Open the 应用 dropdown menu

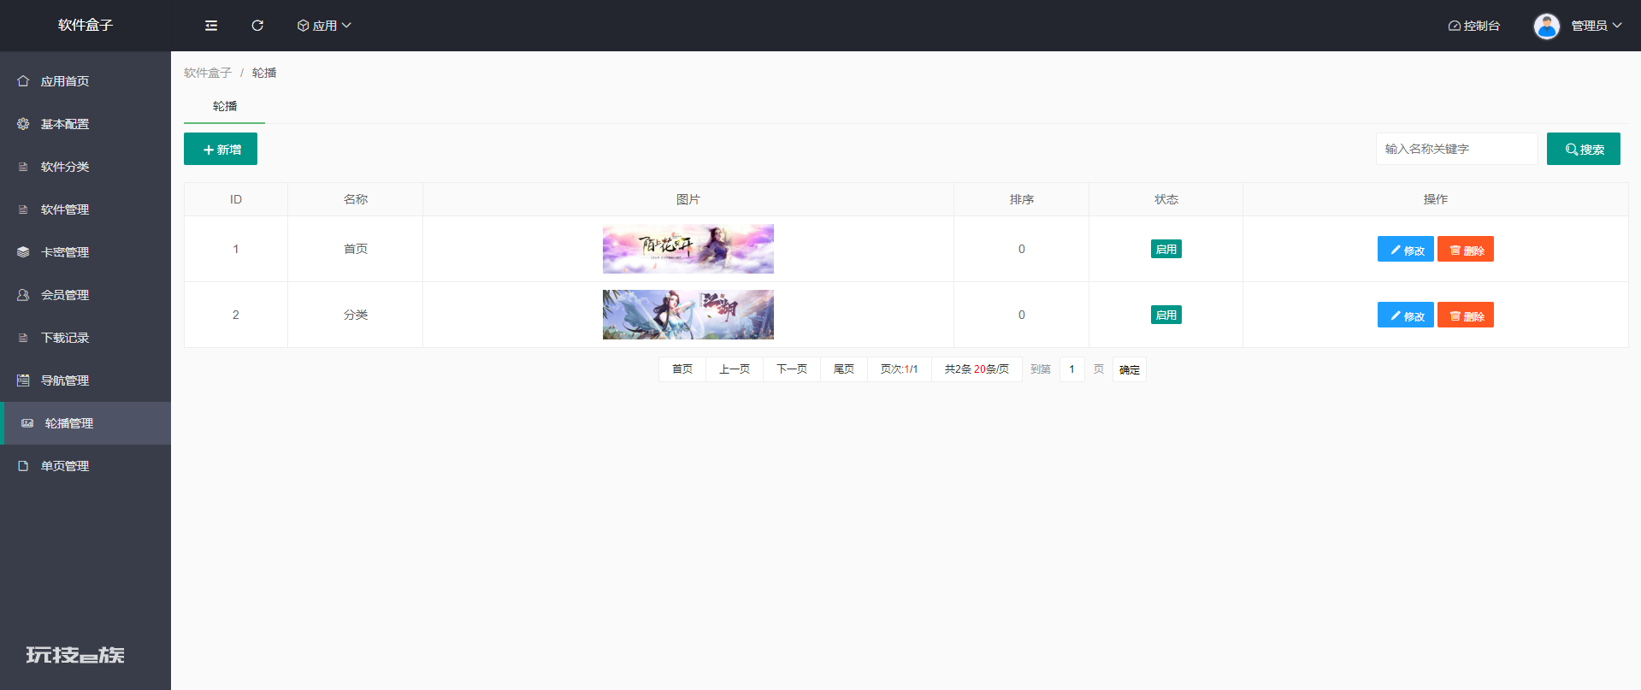coord(324,26)
